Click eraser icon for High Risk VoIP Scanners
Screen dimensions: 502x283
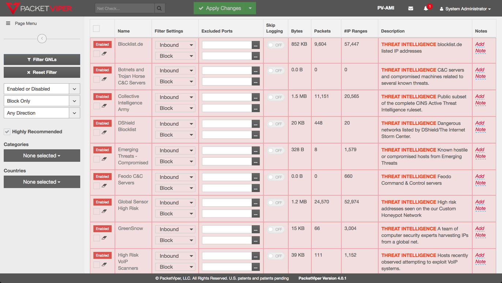(104, 265)
